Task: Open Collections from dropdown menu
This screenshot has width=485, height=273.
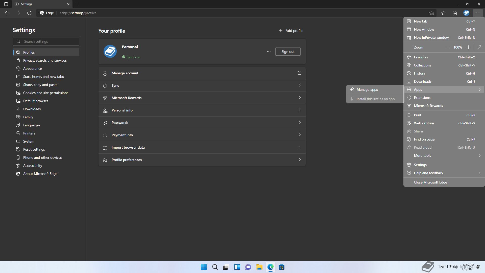Action: click(444, 65)
